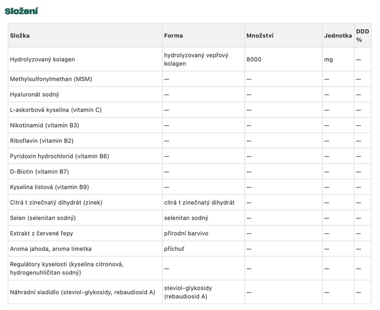Viewport: 380px width, 310px height.
Task: Click the selenitan sodný form cell
Action: tap(186, 218)
